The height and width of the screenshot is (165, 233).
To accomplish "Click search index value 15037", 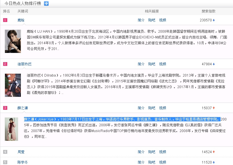I will tap(207, 108).
